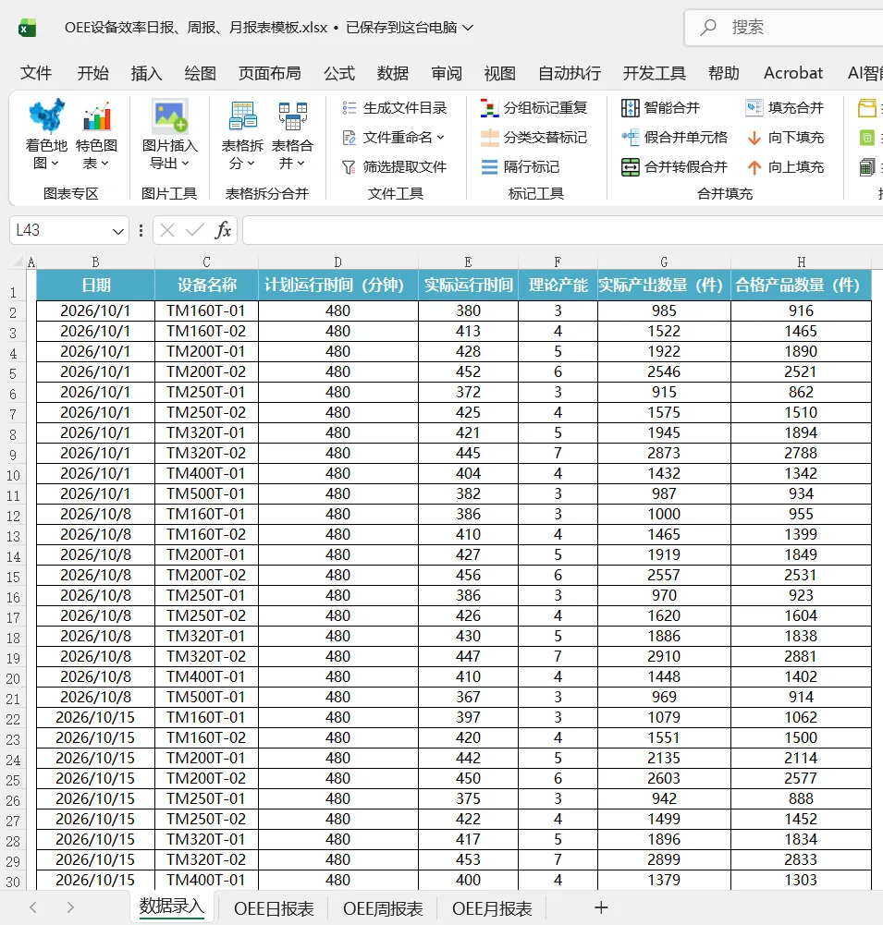Image resolution: width=883 pixels, height=925 pixels.
Task: Open the OEE月报表 sheet tab
Action: pyautogui.click(x=492, y=908)
